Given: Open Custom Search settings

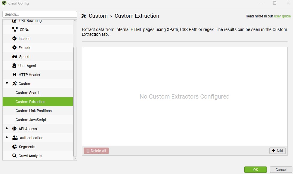Looking at the screenshot, I should pyautogui.click(x=28, y=93).
